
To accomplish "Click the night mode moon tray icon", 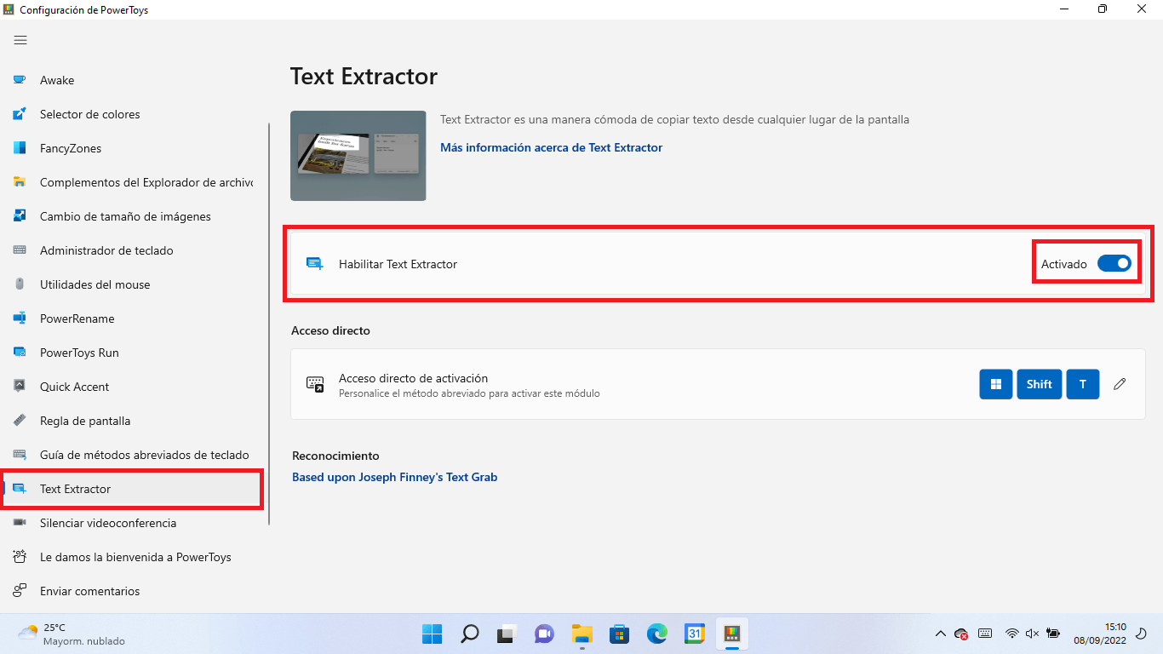I will [x=1142, y=634].
